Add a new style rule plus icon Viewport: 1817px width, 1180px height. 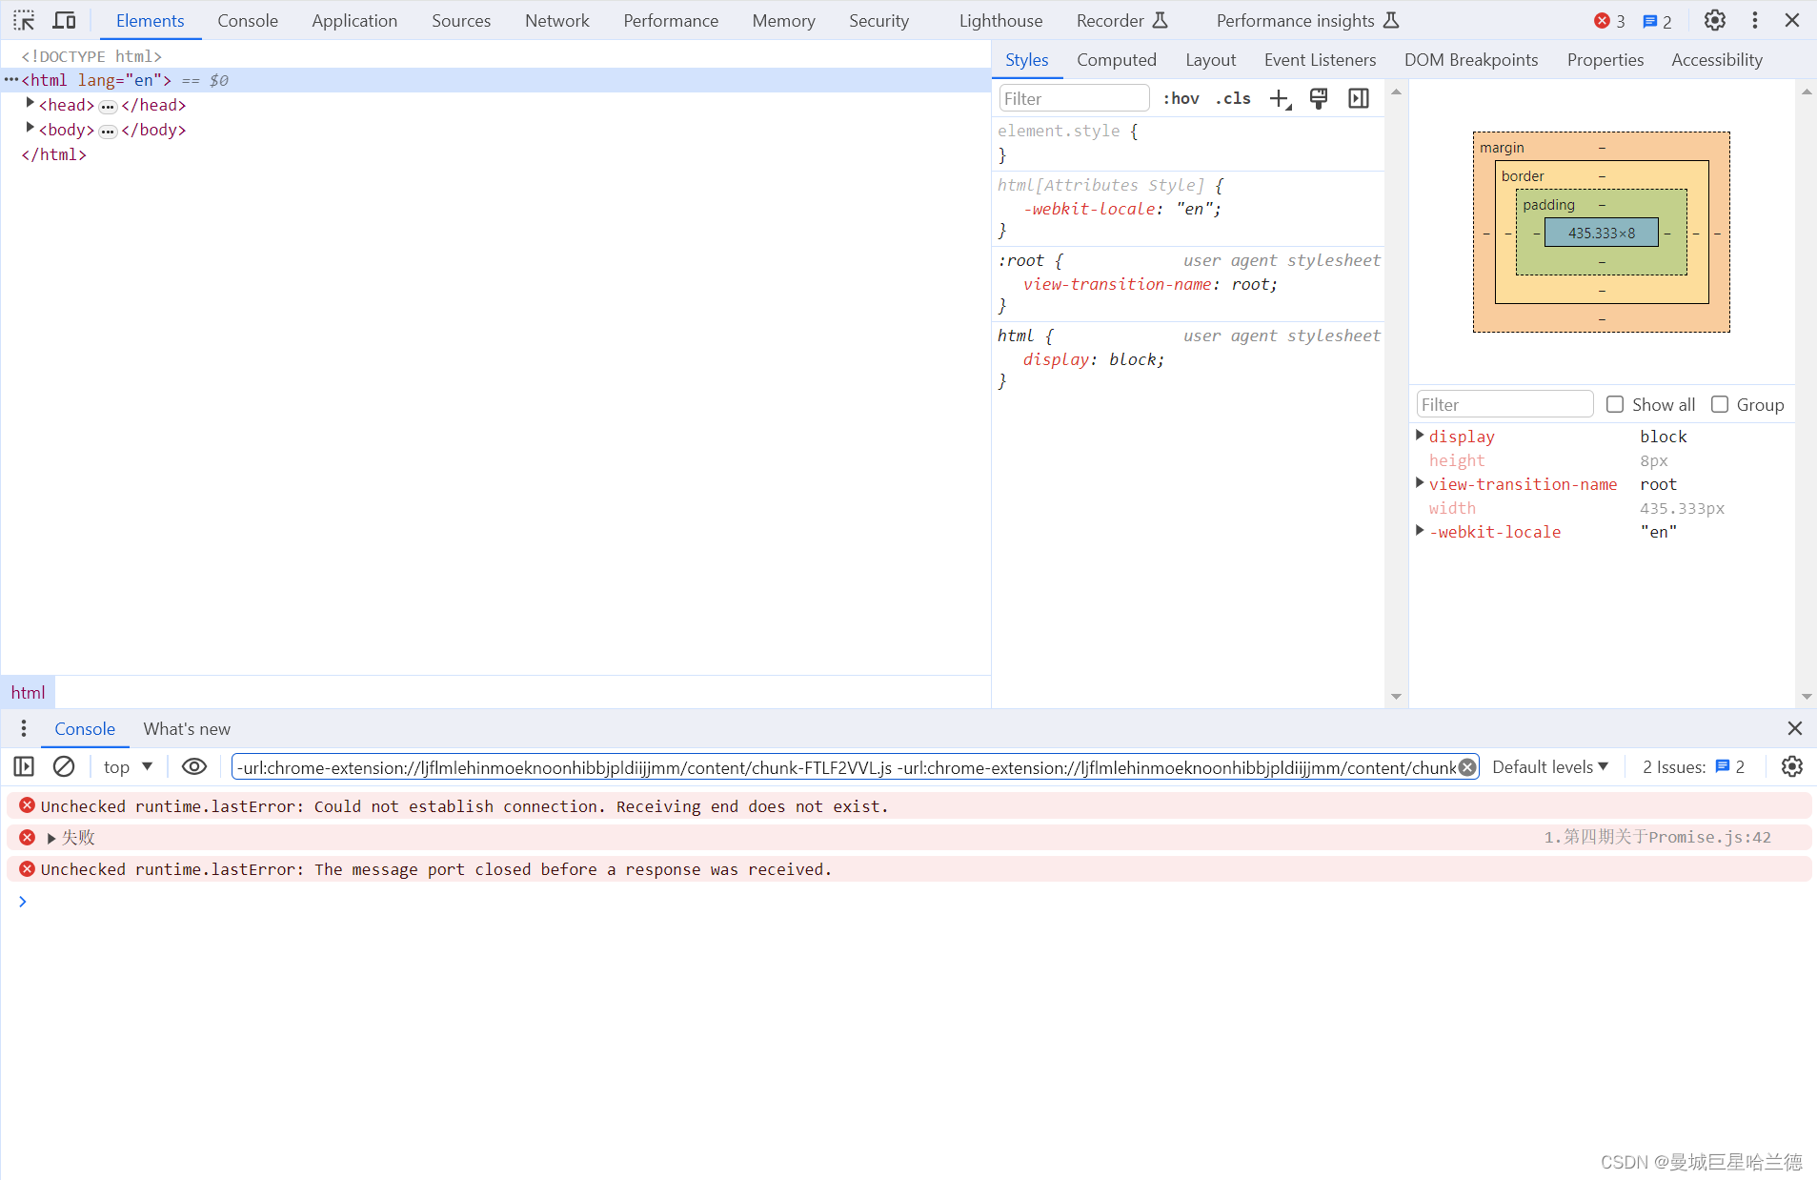(1281, 99)
